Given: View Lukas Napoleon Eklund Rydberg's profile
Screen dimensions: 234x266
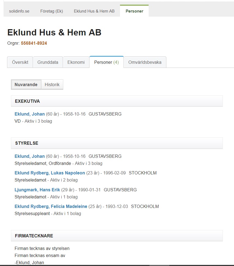Looking at the screenshot, I should pyautogui.click(x=50, y=173).
